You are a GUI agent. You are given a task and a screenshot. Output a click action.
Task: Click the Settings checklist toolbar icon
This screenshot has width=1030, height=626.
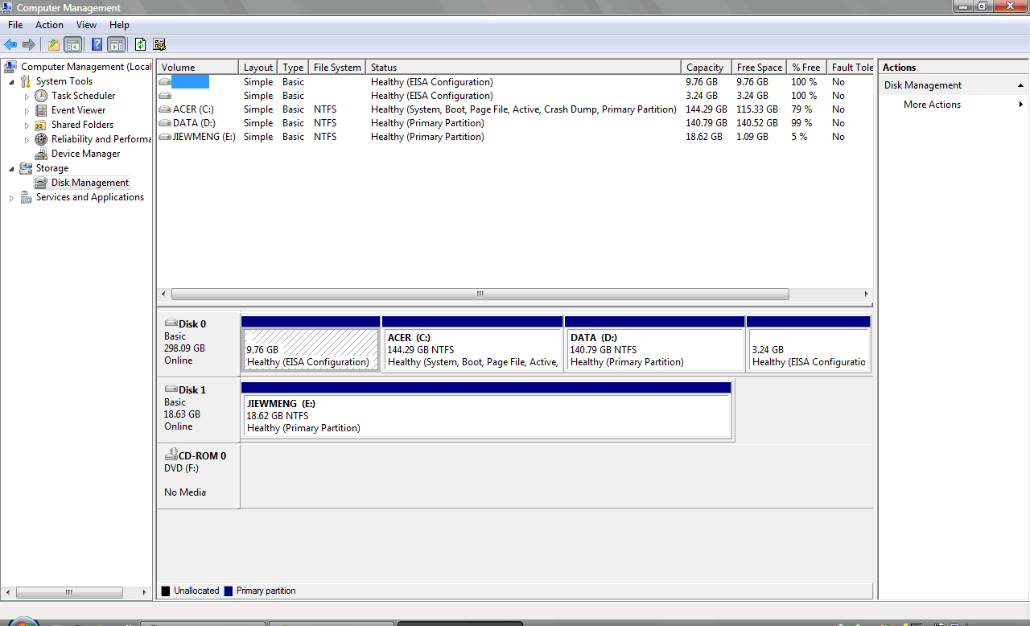click(x=159, y=45)
